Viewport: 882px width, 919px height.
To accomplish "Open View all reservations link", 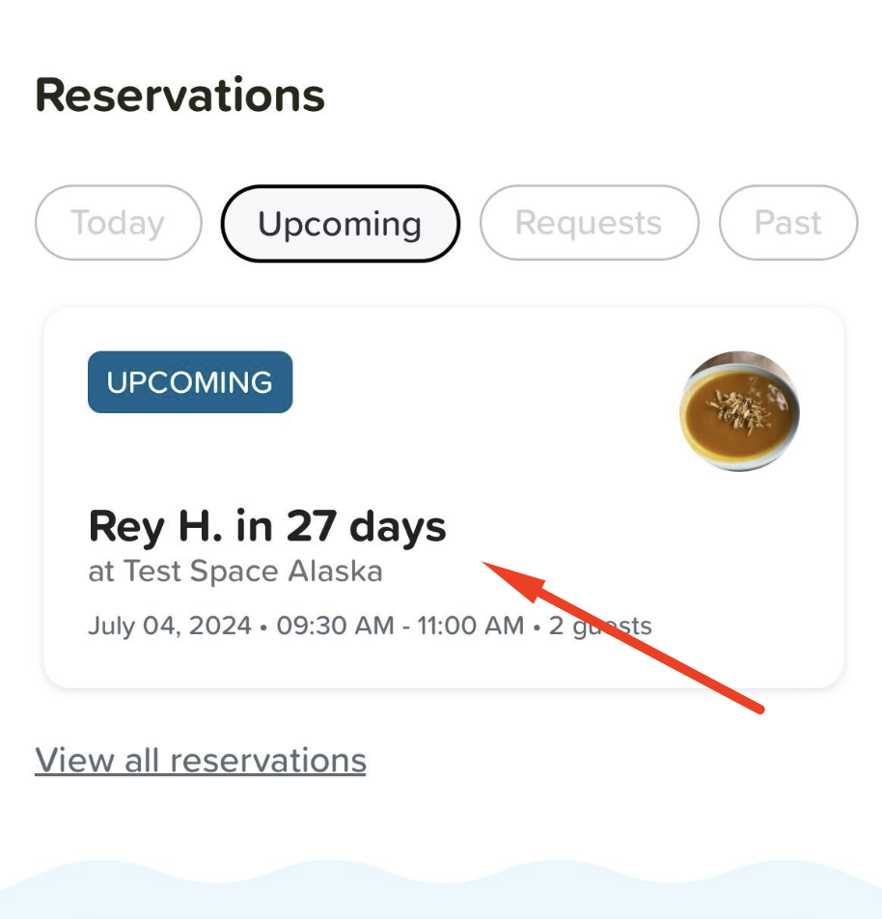I will click(201, 760).
